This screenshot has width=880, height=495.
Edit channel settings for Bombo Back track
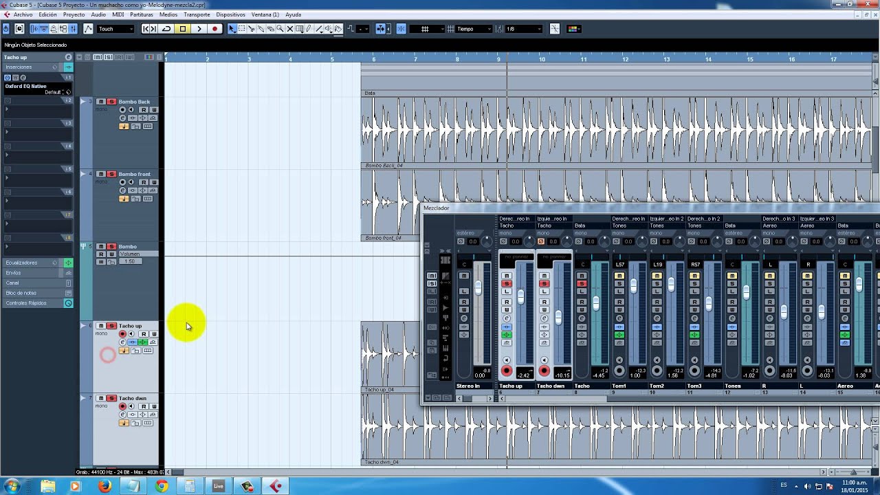coord(123,118)
